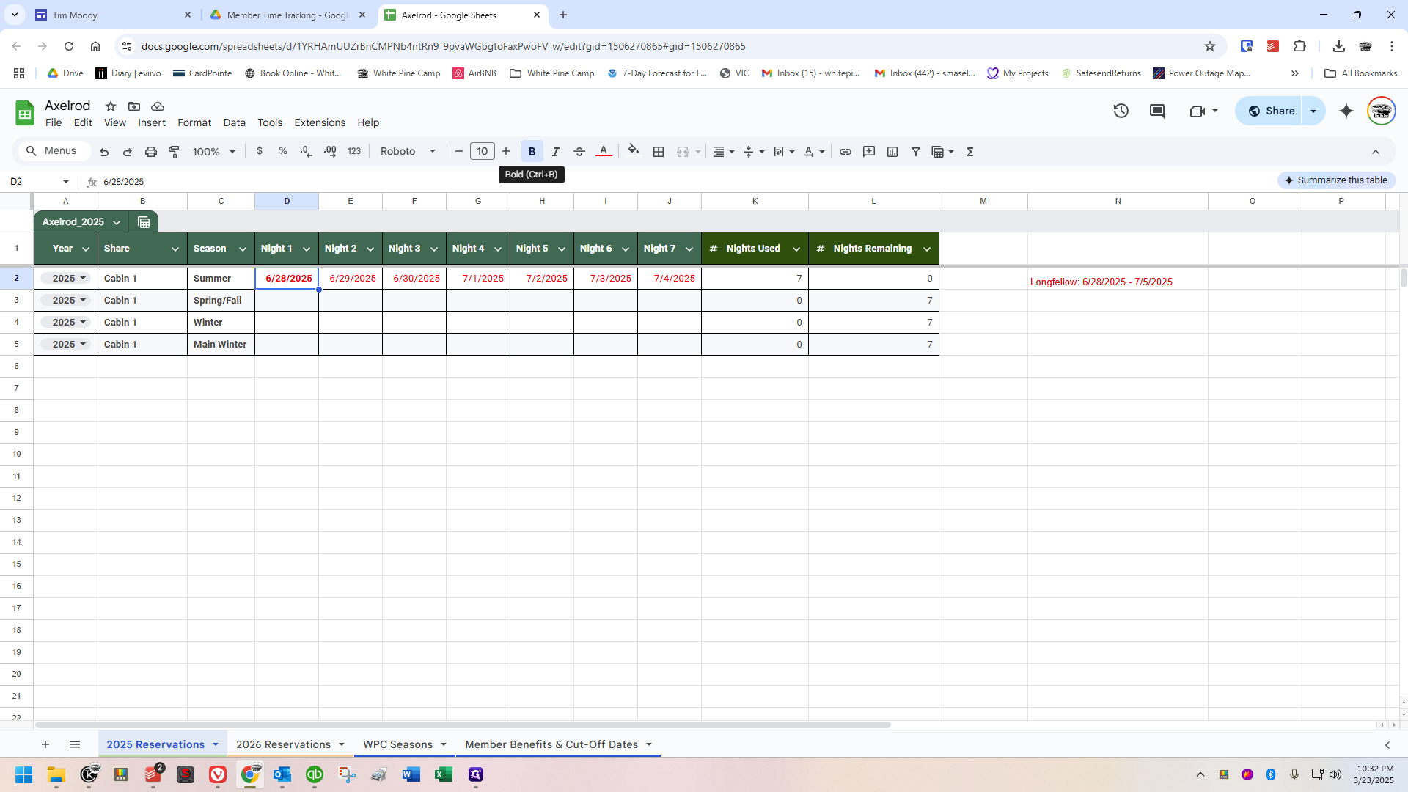Click the font size field
The height and width of the screenshot is (792, 1408).
(x=483, y=152)
